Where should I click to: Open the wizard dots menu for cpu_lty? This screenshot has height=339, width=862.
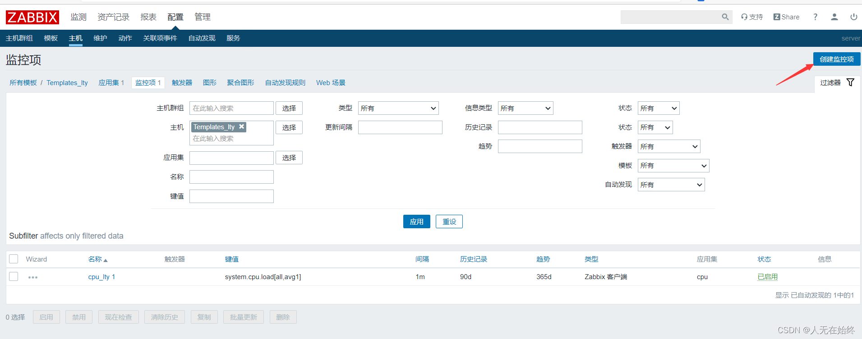tap(33, 277)
